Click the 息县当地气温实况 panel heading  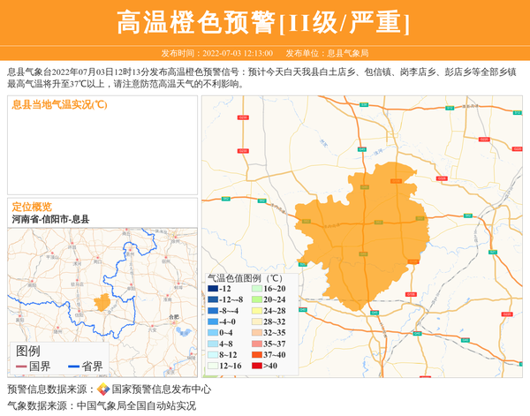59,104
